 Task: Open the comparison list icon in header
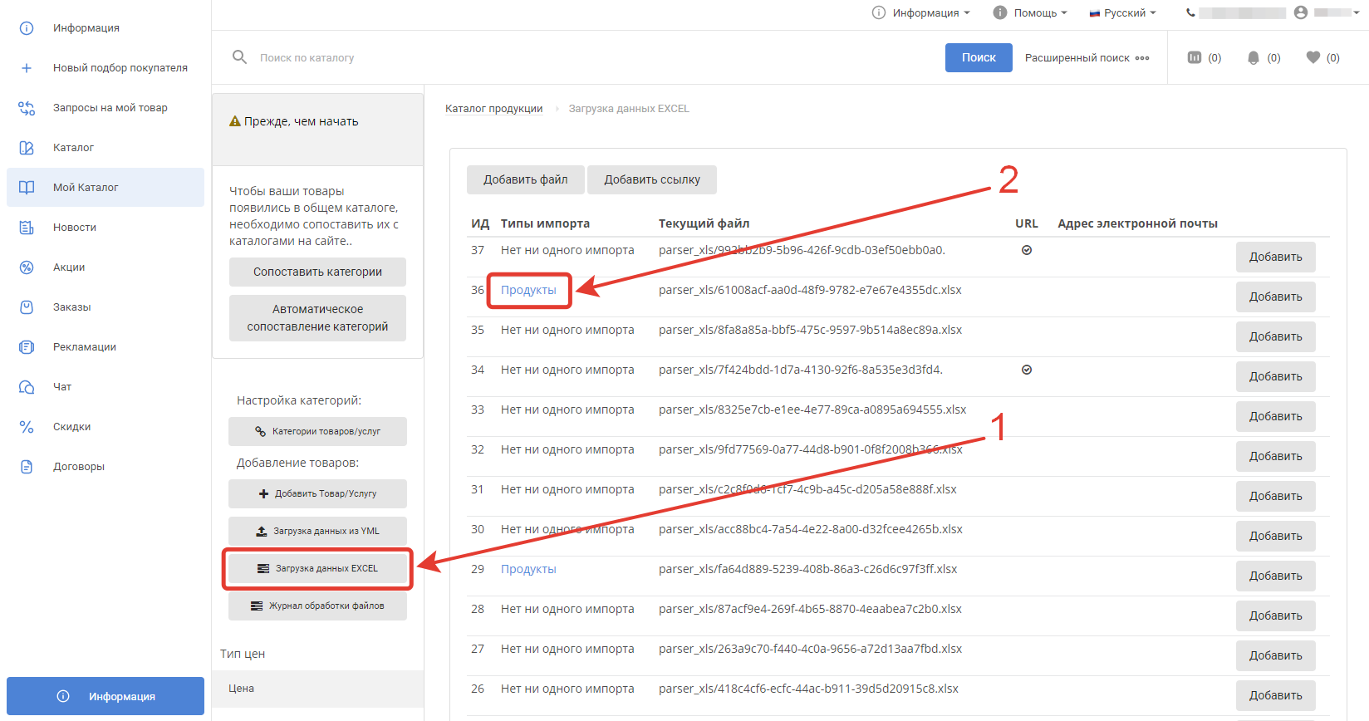(x=1195, y=57)
